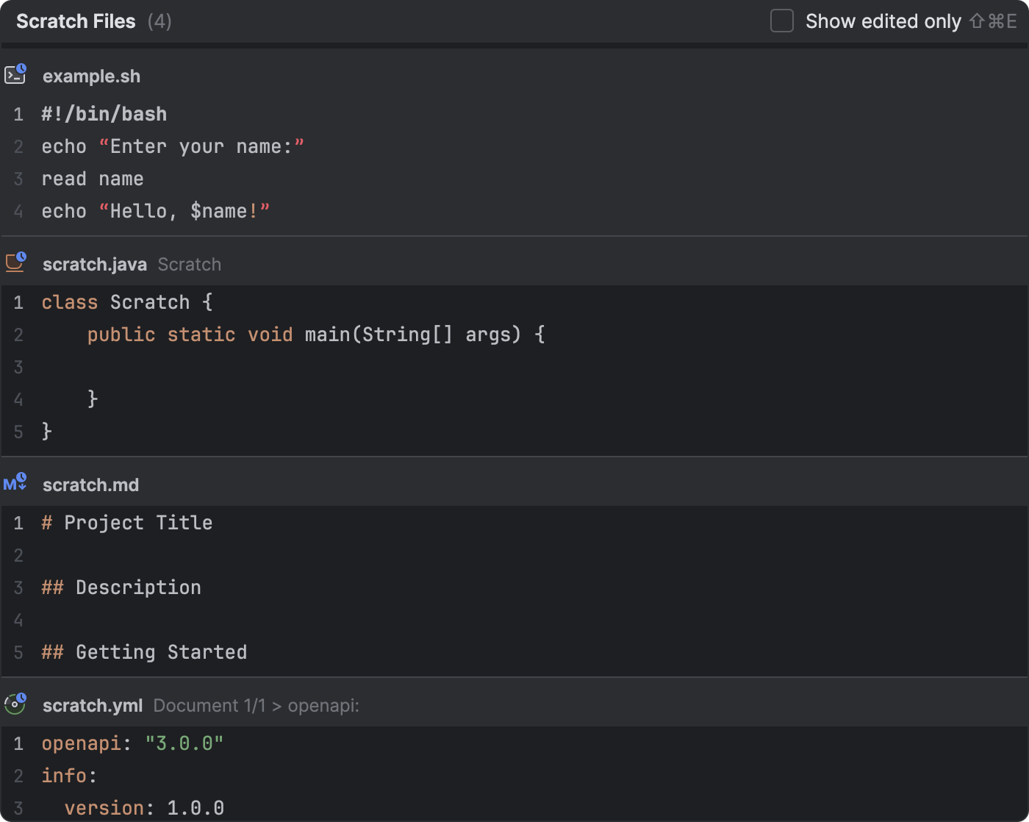Click the clock badge on the example.sh icon
The image size is (1029, 822).
click(x=22, y=69)
